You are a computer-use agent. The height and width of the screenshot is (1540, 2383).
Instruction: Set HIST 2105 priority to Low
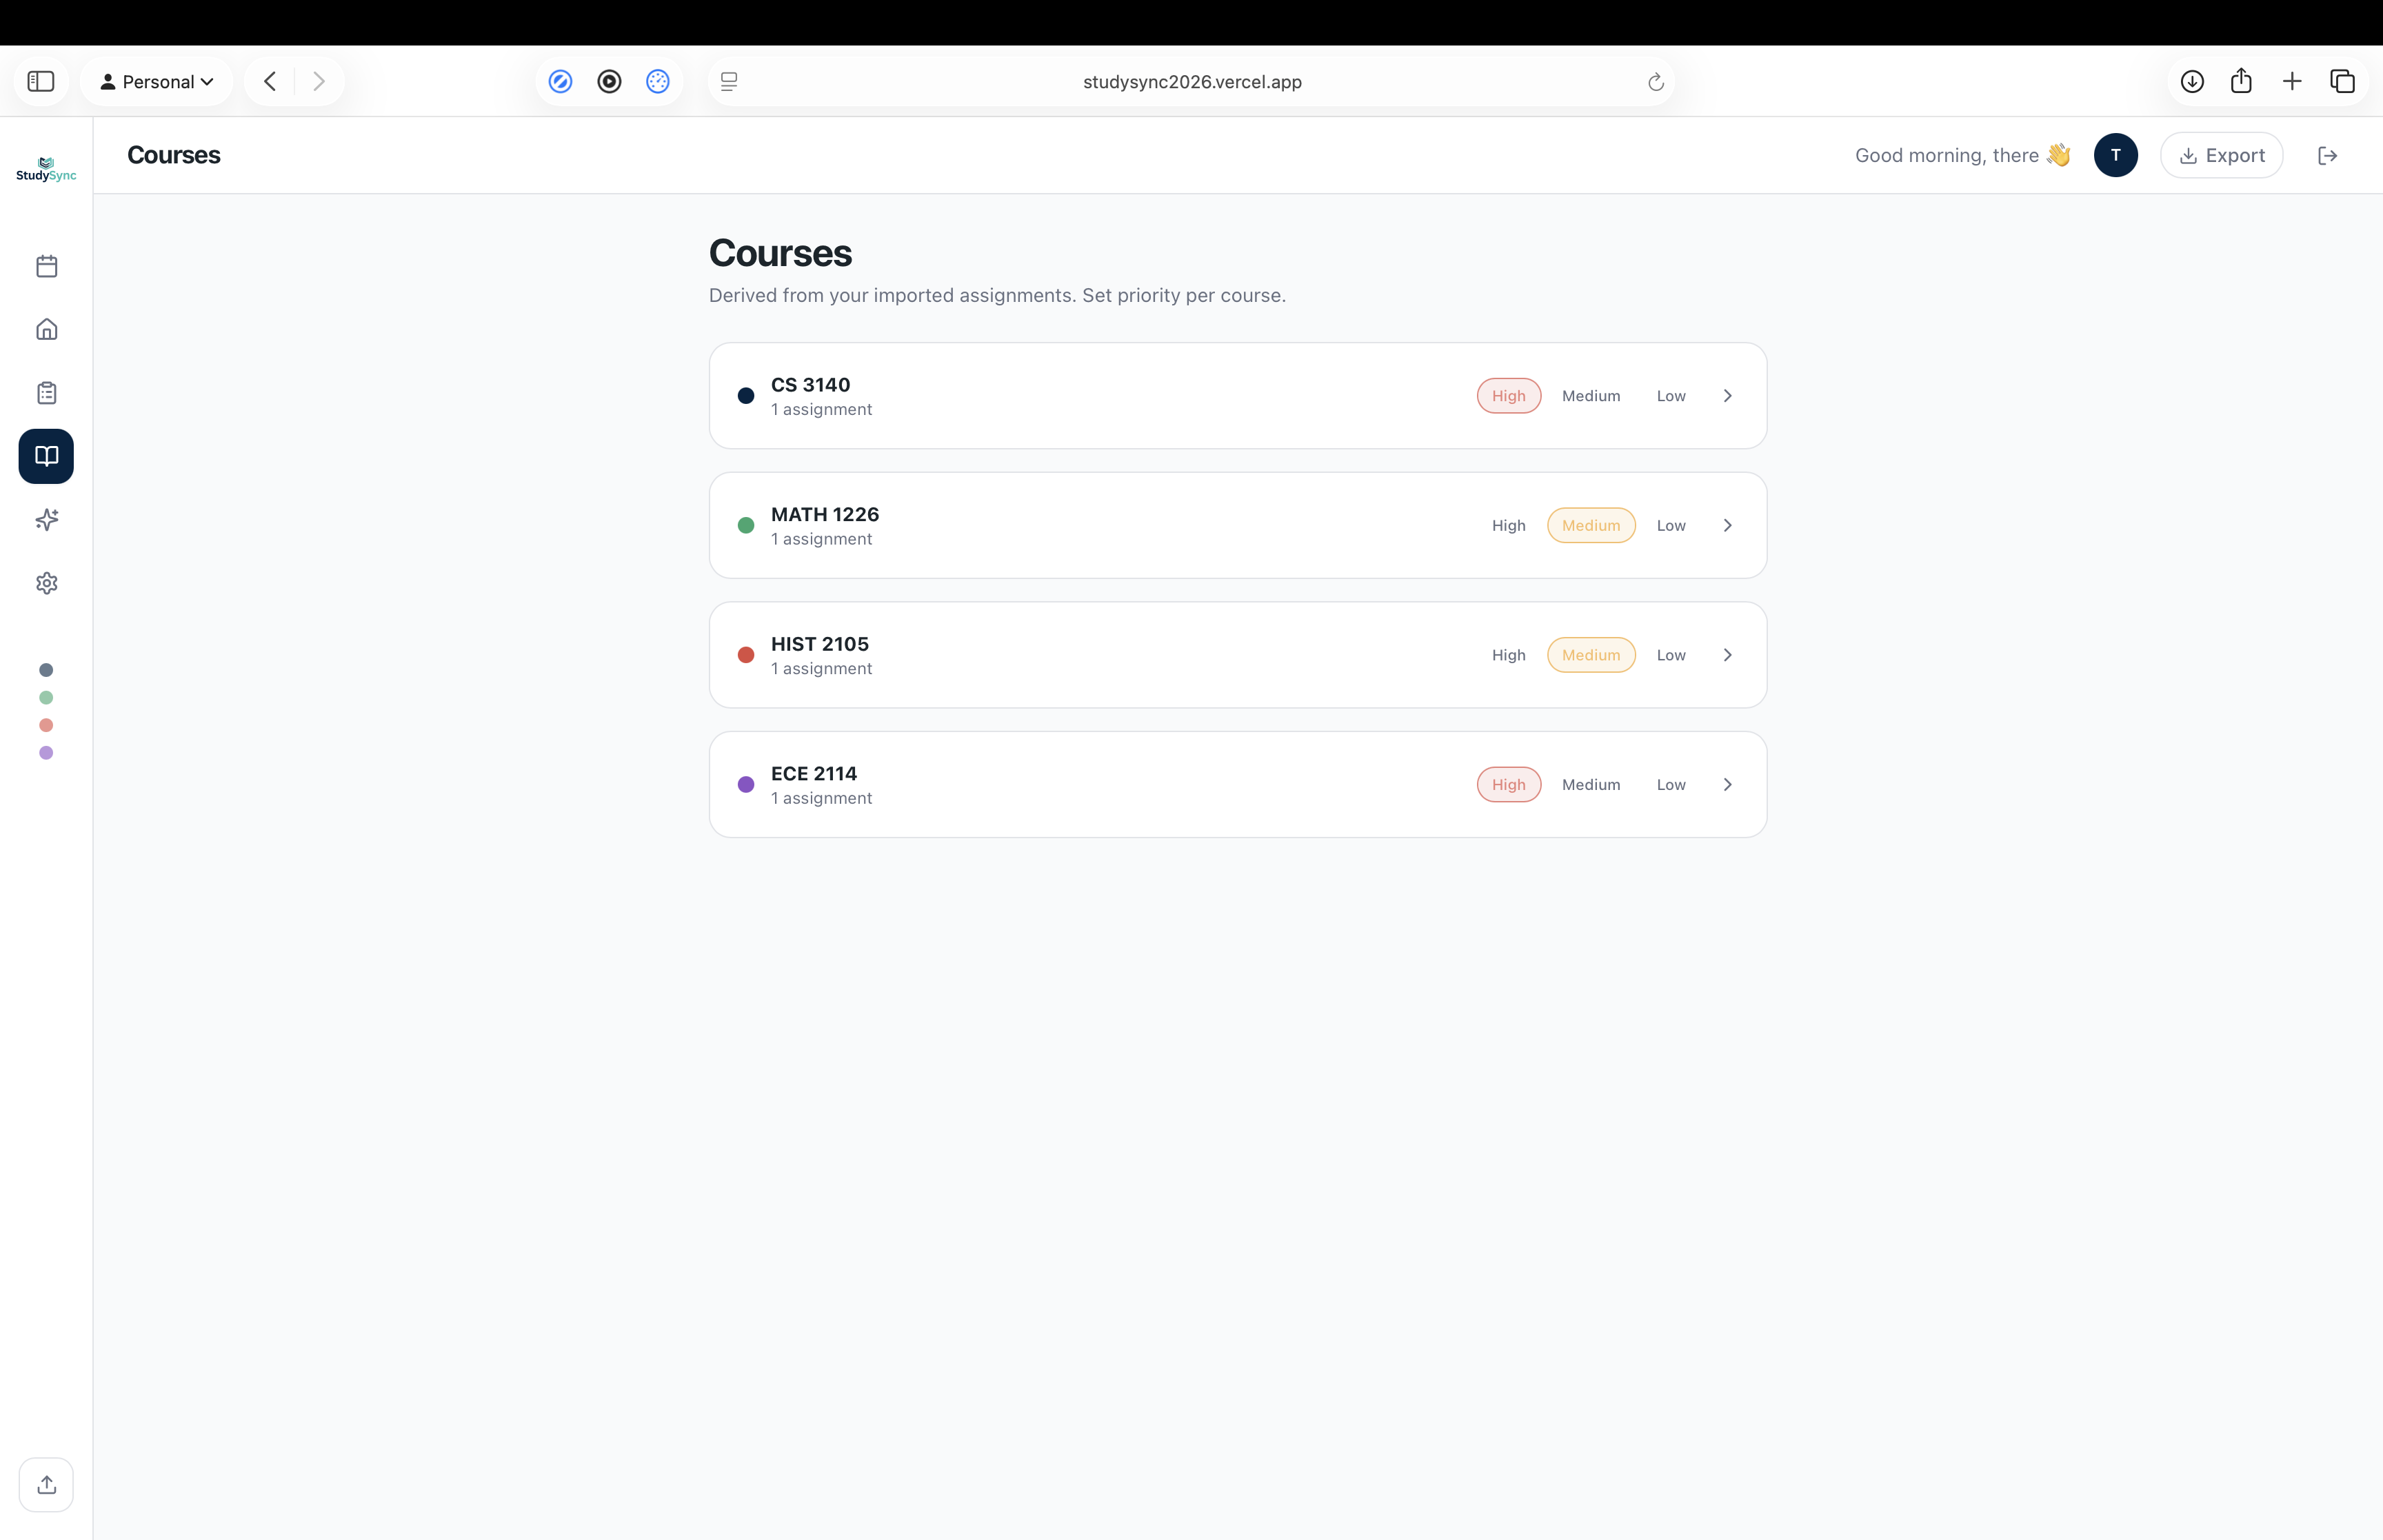(1670, 655)
